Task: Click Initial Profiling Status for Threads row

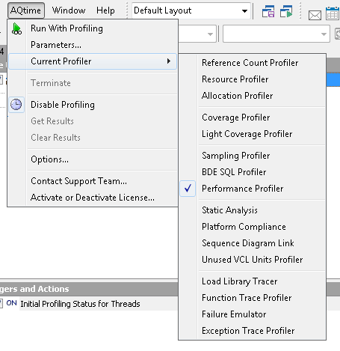Action: tap(80, 304)
